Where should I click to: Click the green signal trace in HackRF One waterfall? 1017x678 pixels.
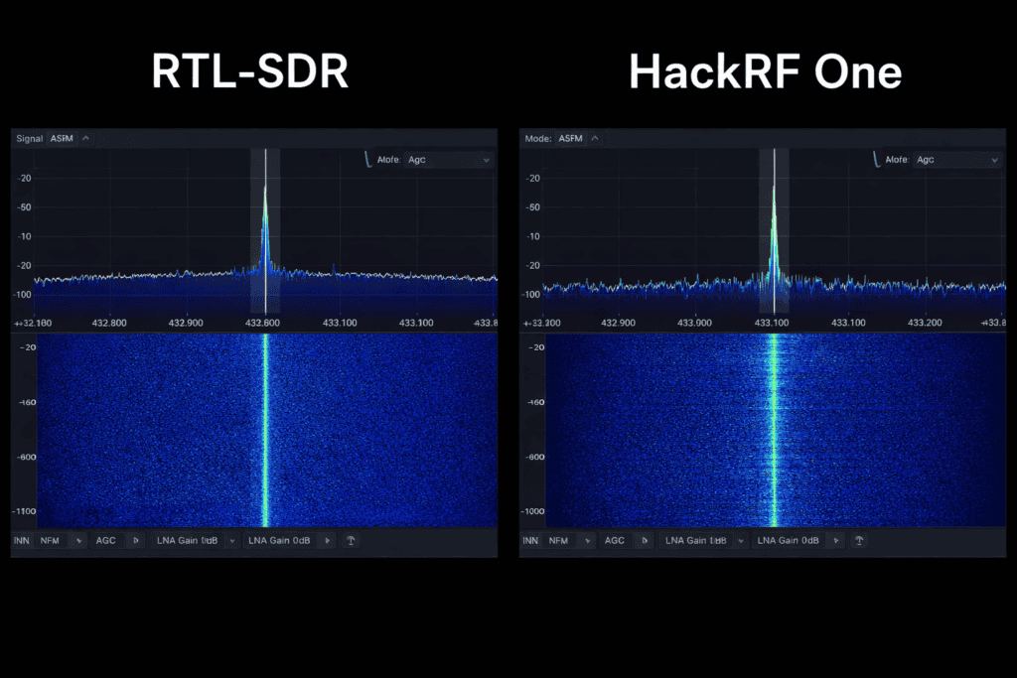click(773, 430)
